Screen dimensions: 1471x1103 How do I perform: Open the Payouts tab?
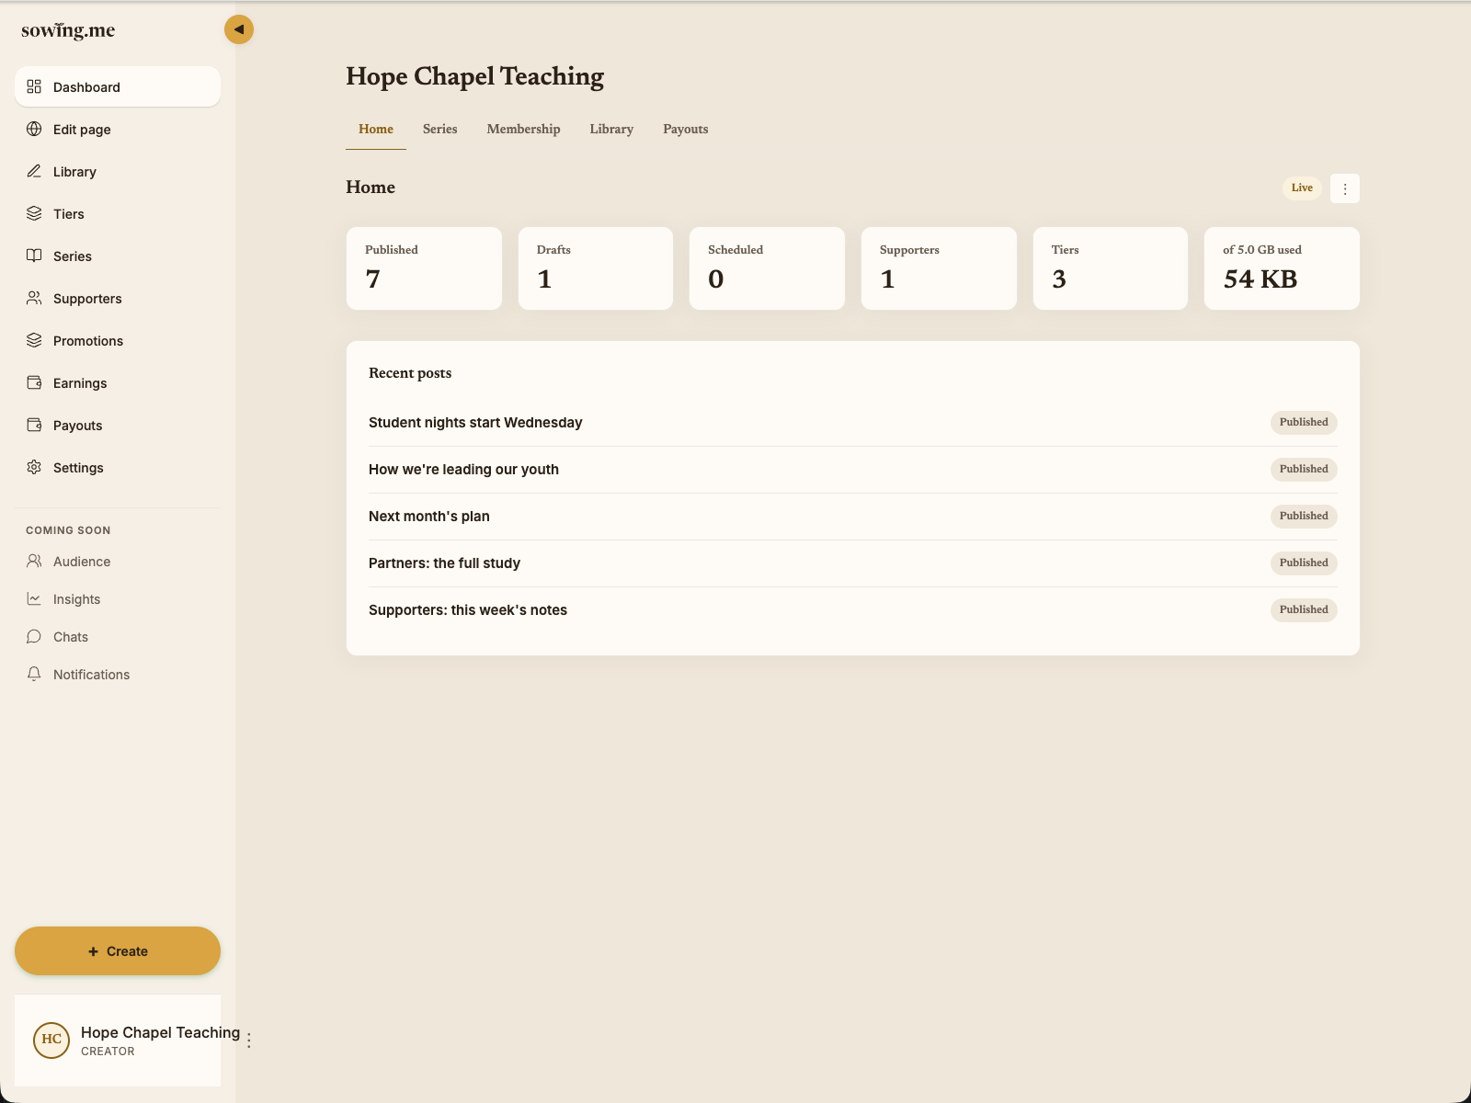click(x=686, y=129)
